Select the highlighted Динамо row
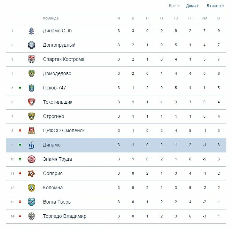This screenshot has width=233, height=230. pyautogui.click(x=116, y=145)
